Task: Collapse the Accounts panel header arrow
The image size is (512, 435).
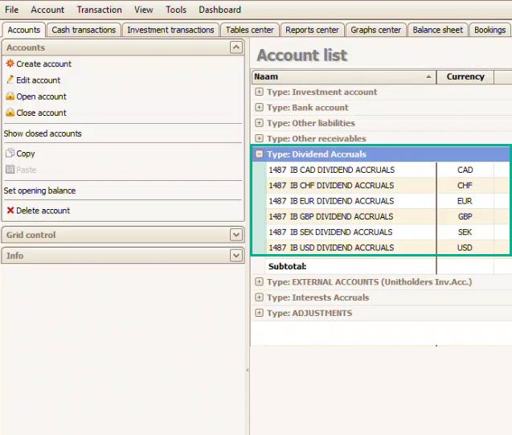Action: (236, 48)
